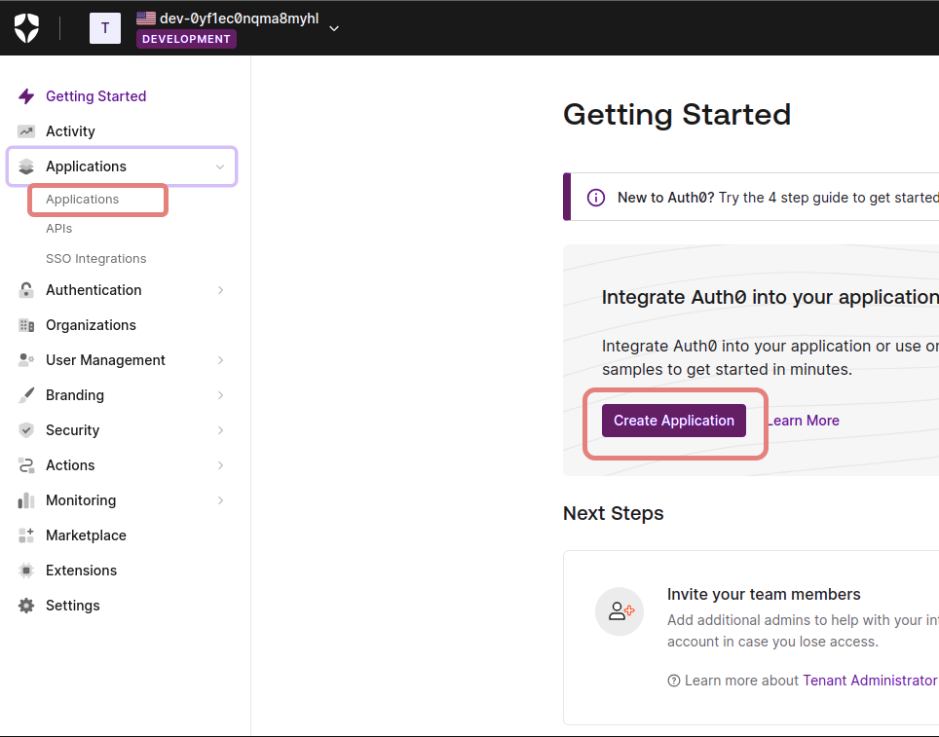Open the Tenant Administrator link

871,681
